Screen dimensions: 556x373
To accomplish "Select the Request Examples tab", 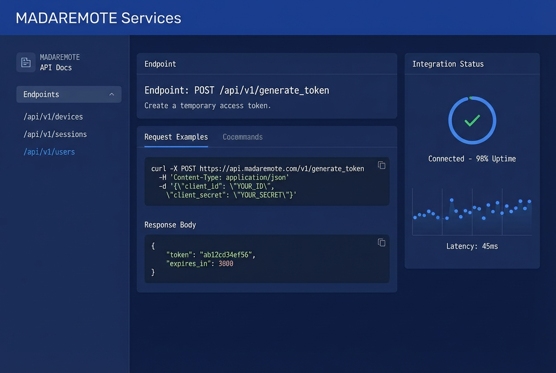I will coord(176,137).
